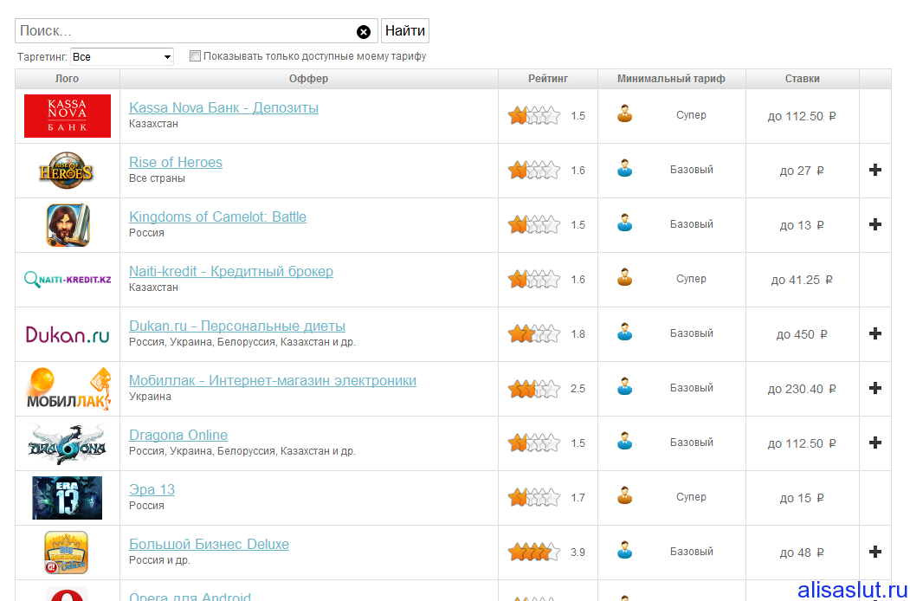
Task: Open the Rise of Heroes offer link
Action: pos(175,162)
